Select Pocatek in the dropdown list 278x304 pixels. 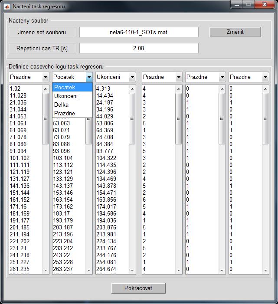(72, 87)
